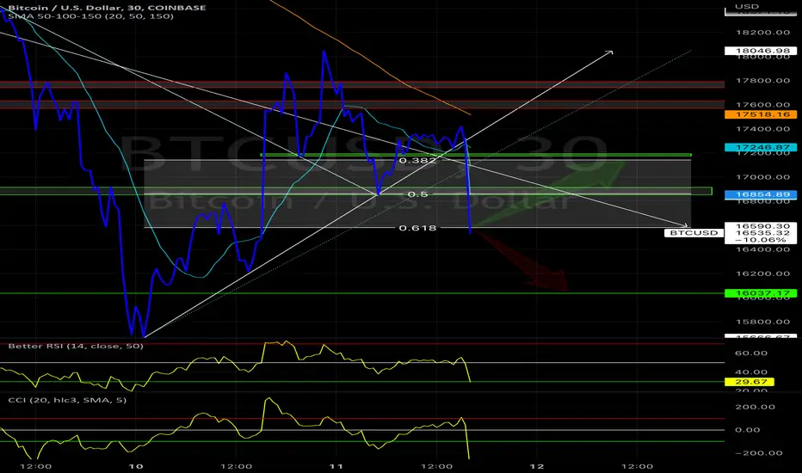Click the USD currency label on price axis
Screen dimensions: 802x473
pos(747,6)
